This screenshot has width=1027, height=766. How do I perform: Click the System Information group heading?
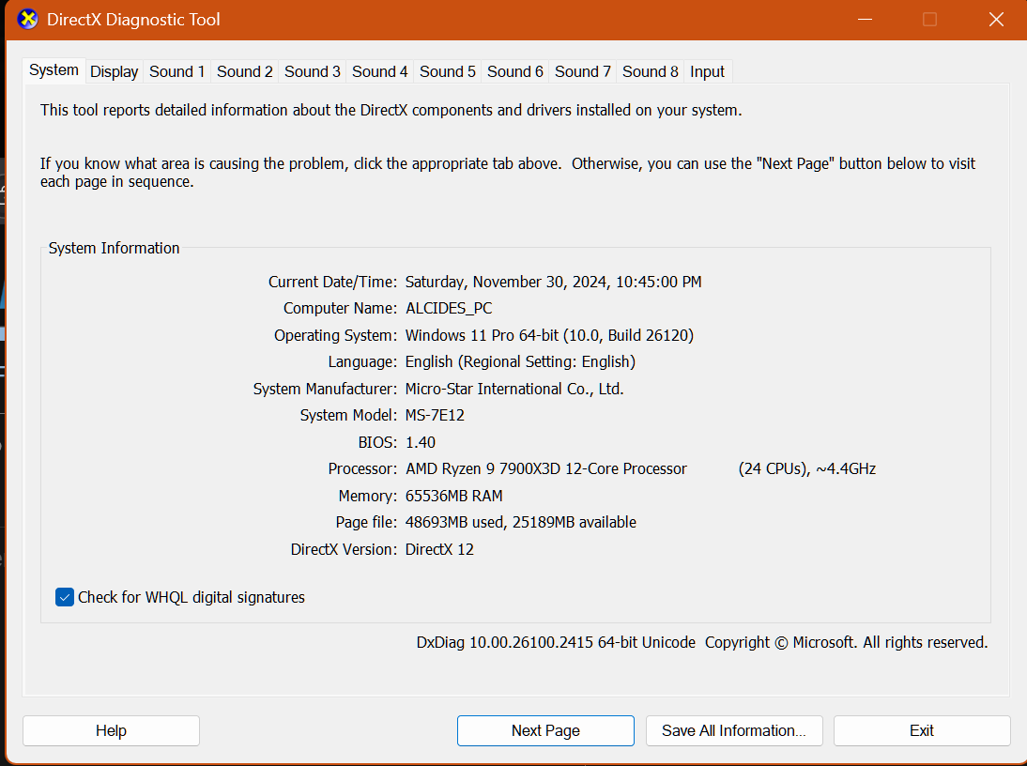pyautogui.click(x=114, y=248)
